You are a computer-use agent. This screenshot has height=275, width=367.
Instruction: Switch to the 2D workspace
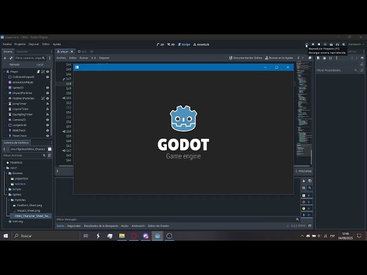point(161,45)
